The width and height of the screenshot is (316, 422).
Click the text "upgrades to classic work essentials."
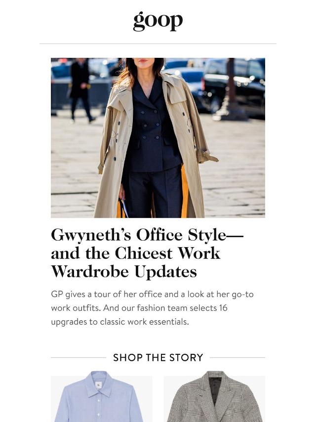(x=120, y=322)
